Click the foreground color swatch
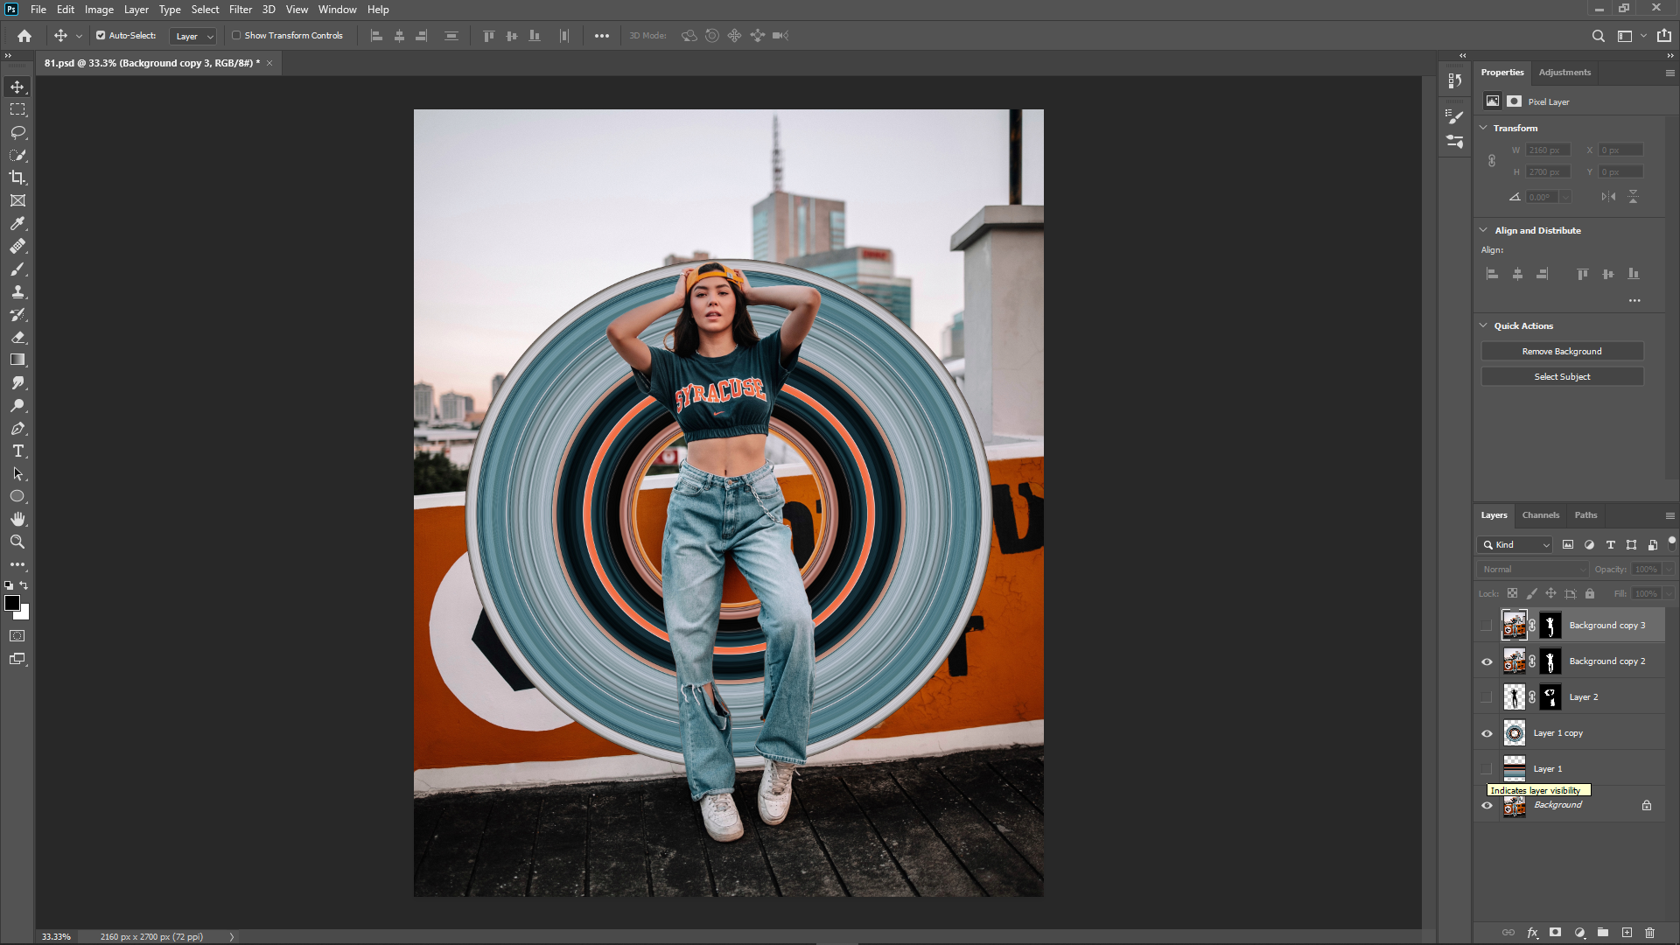Image resolution: width=1680 pixels, height=945 pixels. [11, 603]
